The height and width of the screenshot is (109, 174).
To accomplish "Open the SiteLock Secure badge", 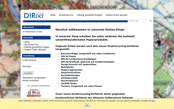I will [x=34, y=93].
